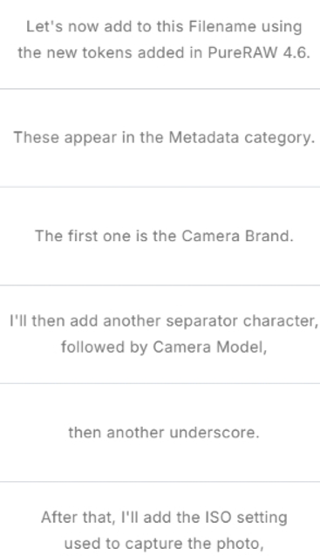The width and height of the screenshot is (320, 556).
Task: Click the 'PureRAW 4.6' text in the first segment
Action: pos(259,53)
